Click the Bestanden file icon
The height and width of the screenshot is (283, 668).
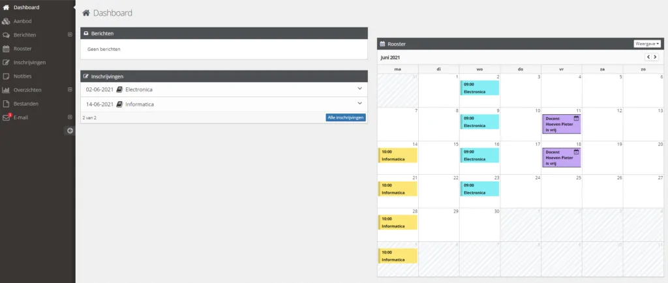pos(6,104)
